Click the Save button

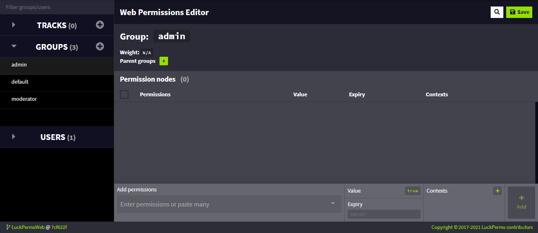tap(519, 12)
